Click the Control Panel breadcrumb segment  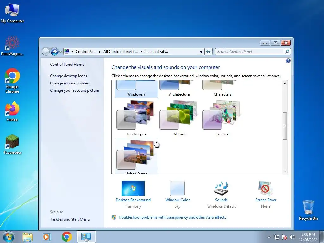tap(86, 52)
